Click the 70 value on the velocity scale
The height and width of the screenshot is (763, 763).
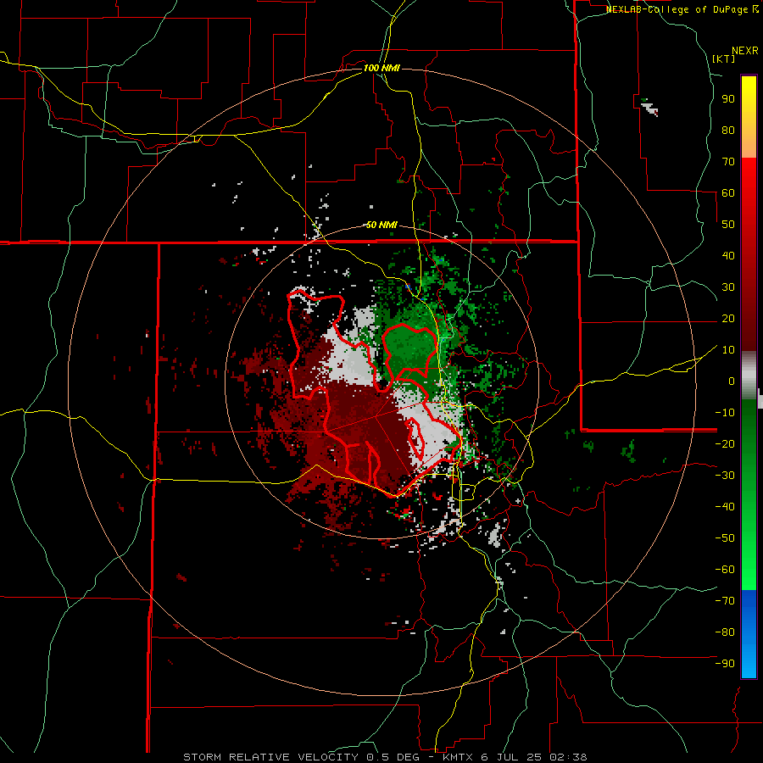coord(728,162)
